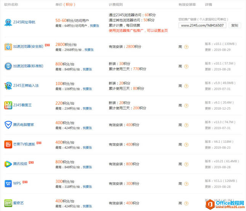
Task: Click the 累计使用三天：770积分 text
Action: [127, 69]
